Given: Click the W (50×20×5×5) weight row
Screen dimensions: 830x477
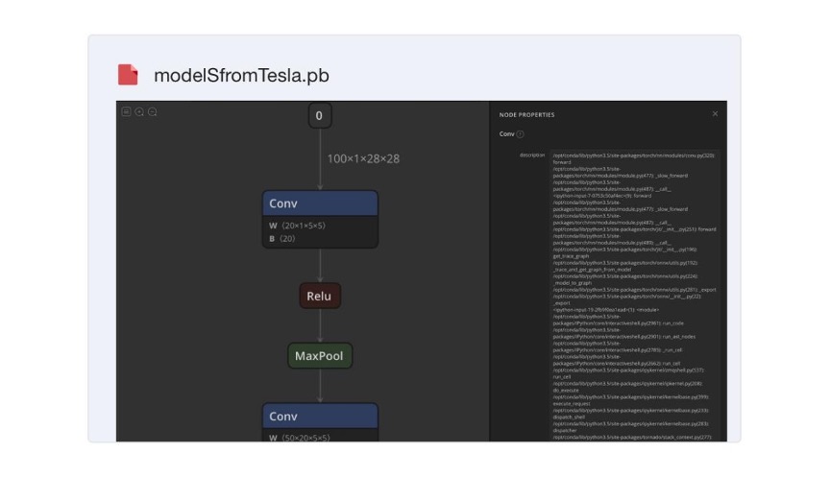Looking at the screenshot, I should [x=320, y=438].
